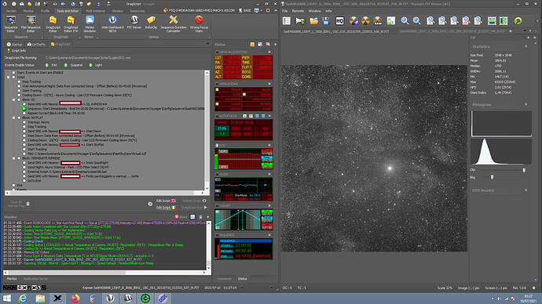
Task: Click the zoom out magnifier in FIT Viewer
Action: (x=405, y=21)
